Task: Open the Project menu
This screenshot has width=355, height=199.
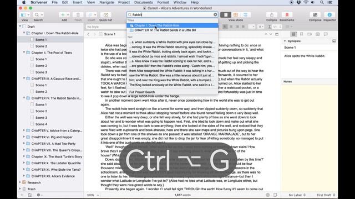Action: click(x=124, y=2)
